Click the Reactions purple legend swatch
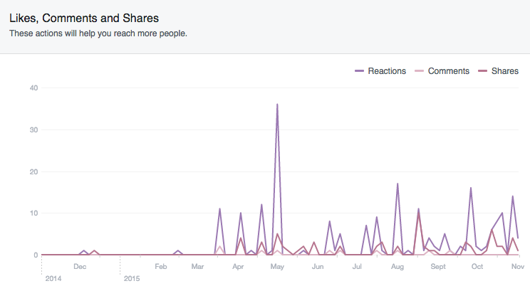Viewport: 530px width, 286px height. [x=359, y=71]
